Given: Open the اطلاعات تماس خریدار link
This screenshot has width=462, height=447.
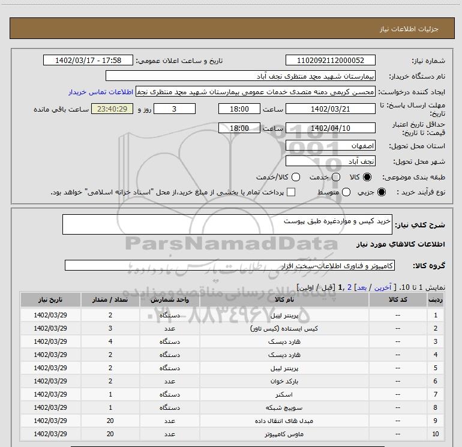Looking at the screenshot, I should pos(101,92).
